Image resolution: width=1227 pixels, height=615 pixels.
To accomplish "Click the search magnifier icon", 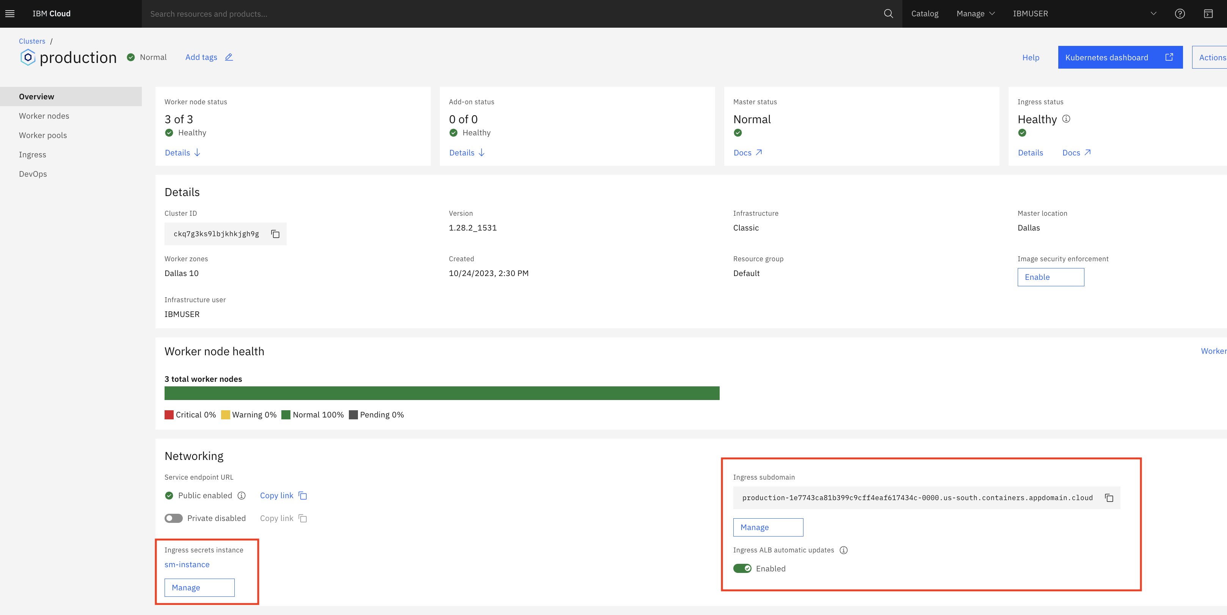I will [x=888, y=13].
